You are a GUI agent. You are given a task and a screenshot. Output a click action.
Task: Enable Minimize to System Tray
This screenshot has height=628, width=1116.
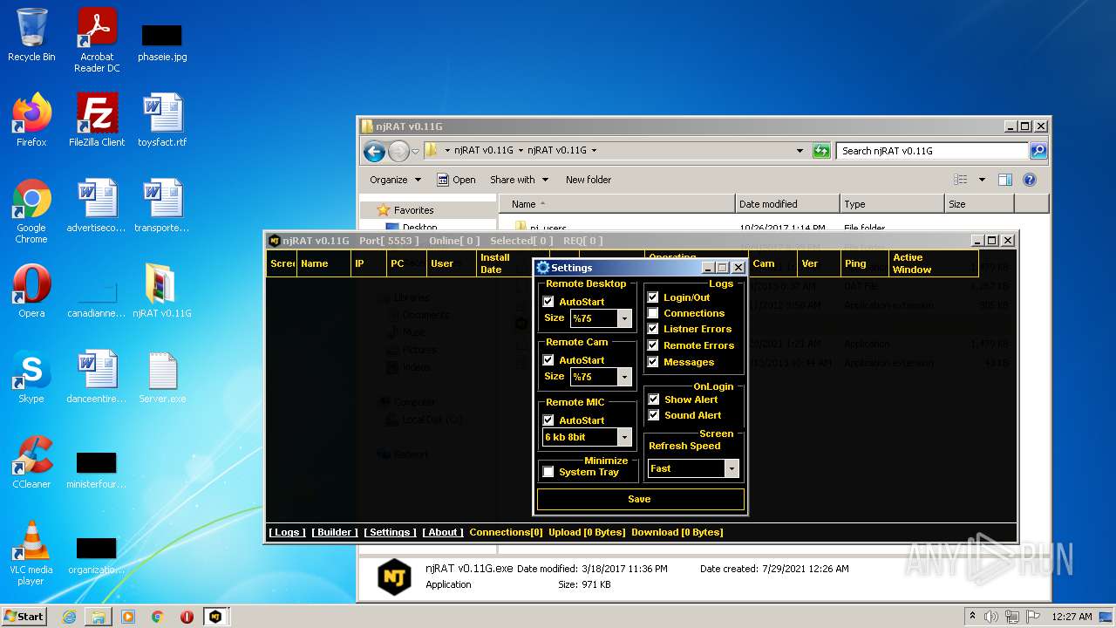pyautogui.click(x=548, y=472)
